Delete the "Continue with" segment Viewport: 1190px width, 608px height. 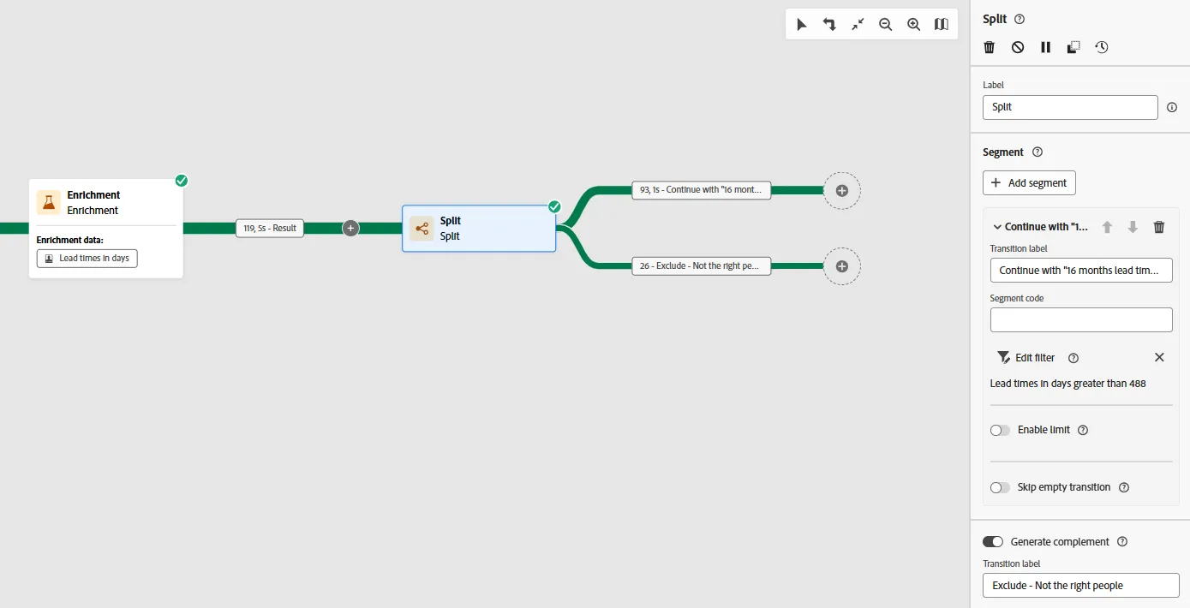click(1159, 227)
